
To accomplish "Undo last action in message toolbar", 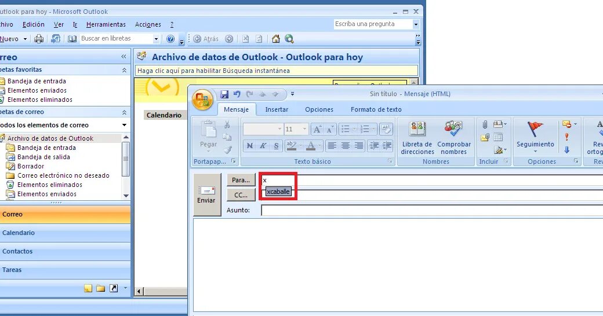I will tap(237, 94).
